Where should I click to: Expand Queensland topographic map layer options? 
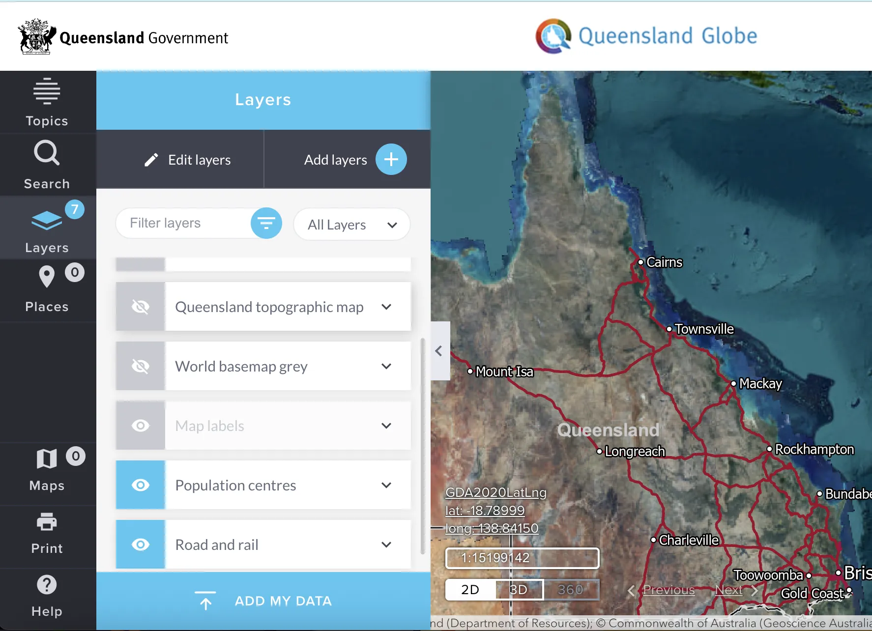tap(387, 307)
